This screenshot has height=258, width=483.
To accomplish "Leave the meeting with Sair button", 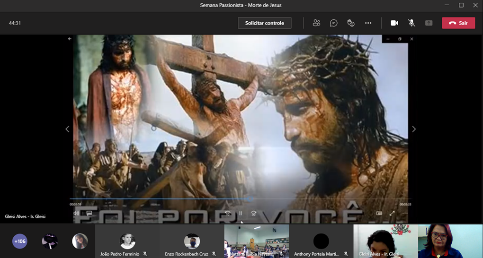I will (458, 23).
